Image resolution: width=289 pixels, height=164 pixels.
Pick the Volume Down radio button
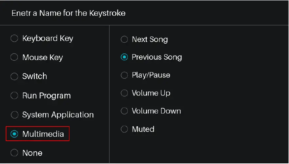pyautogui.click(x=124, y=111)
